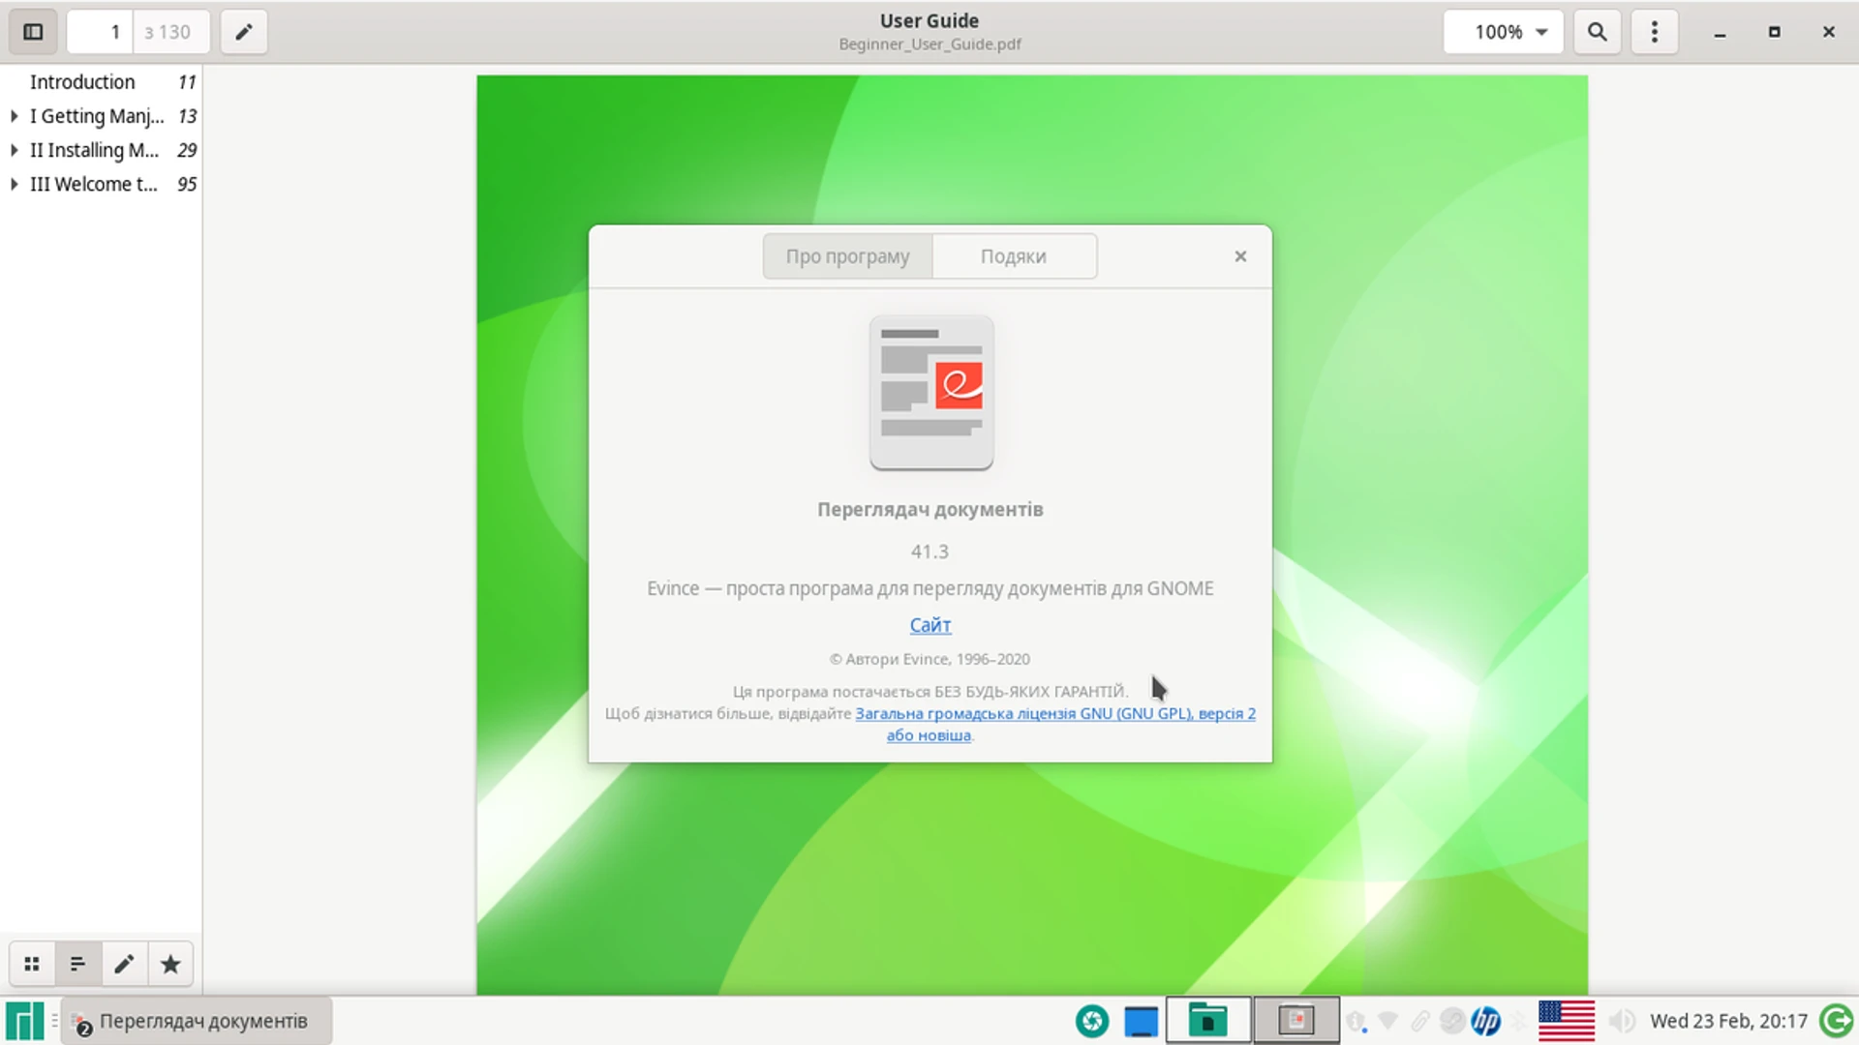Switch sidebar to outline list view
The height and width of the screenshot is (1045, 1859).
pyautogui.click(x=78, y=964)
